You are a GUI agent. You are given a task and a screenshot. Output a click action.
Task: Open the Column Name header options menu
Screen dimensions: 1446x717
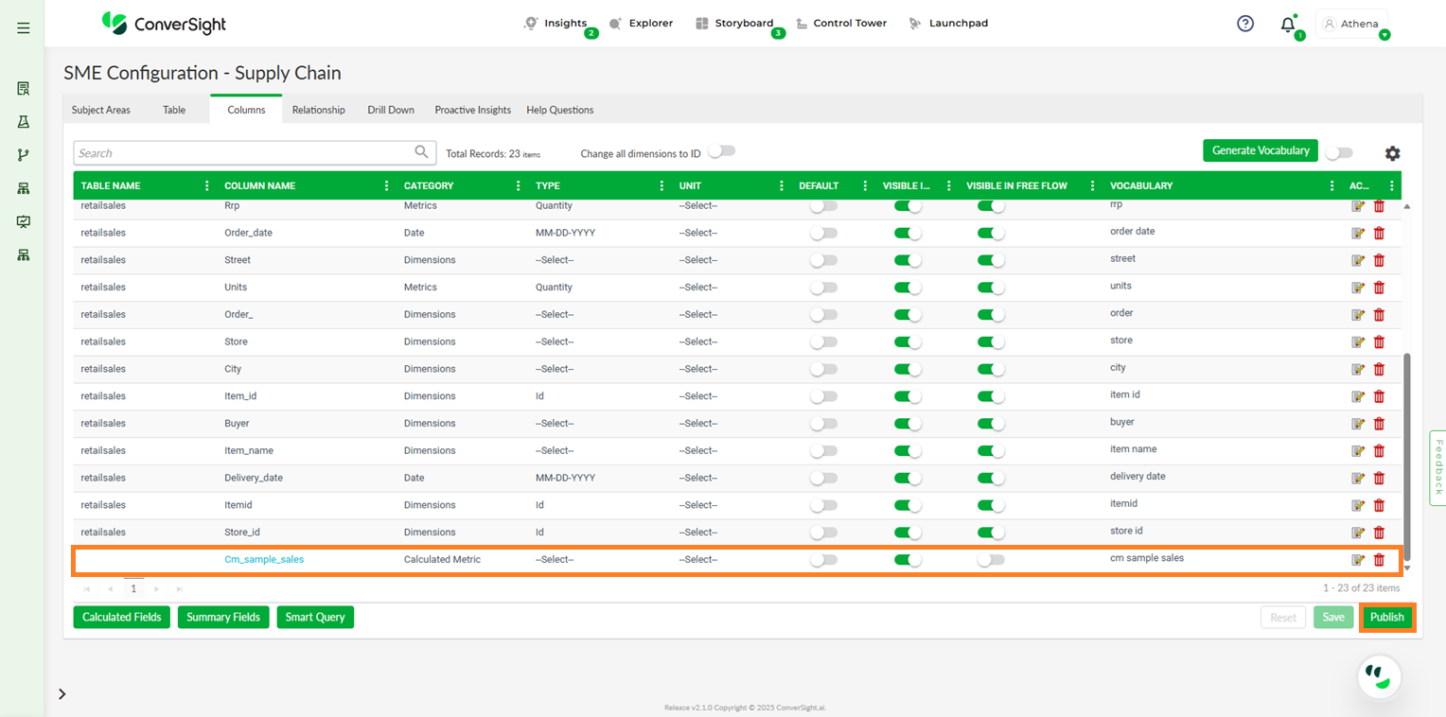pyautogui.click(x=386, y=185)
